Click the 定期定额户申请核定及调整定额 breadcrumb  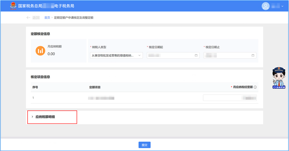click(74, 18)
